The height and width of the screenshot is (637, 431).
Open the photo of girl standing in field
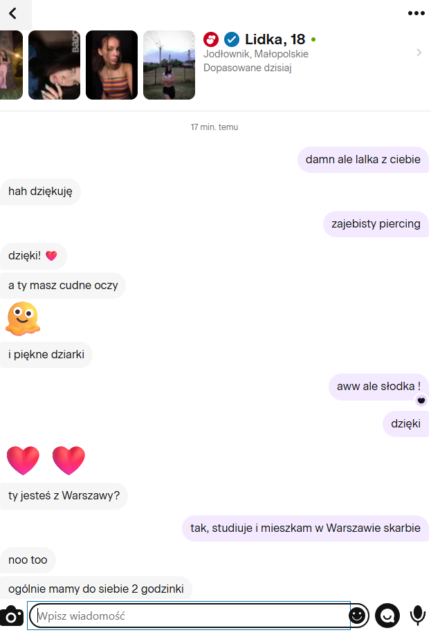pos(169,65)
